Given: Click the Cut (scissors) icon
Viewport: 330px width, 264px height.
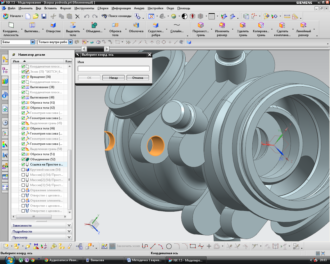Looking at the screenshot, I should point(53,16).
